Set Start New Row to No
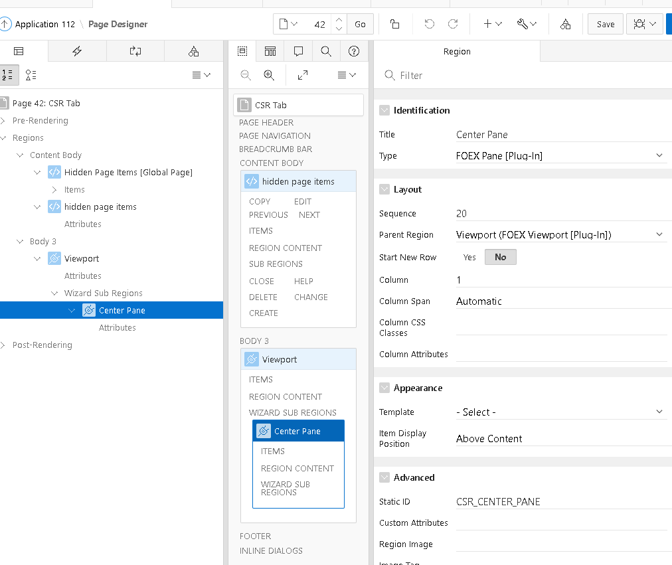Image resolution: width=672 pixels, height=565 pixels. point(500,257)
